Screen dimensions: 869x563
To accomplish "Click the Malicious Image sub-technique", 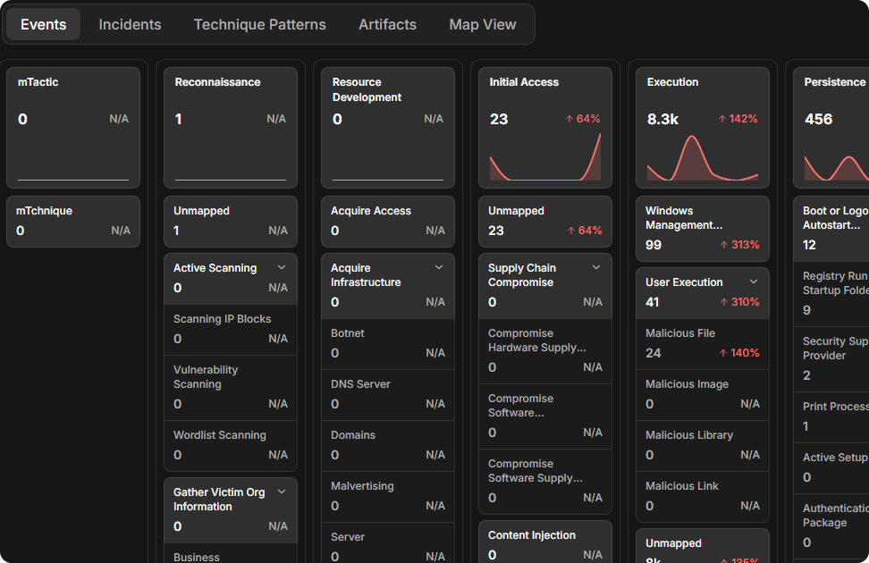I will point(703,395).
